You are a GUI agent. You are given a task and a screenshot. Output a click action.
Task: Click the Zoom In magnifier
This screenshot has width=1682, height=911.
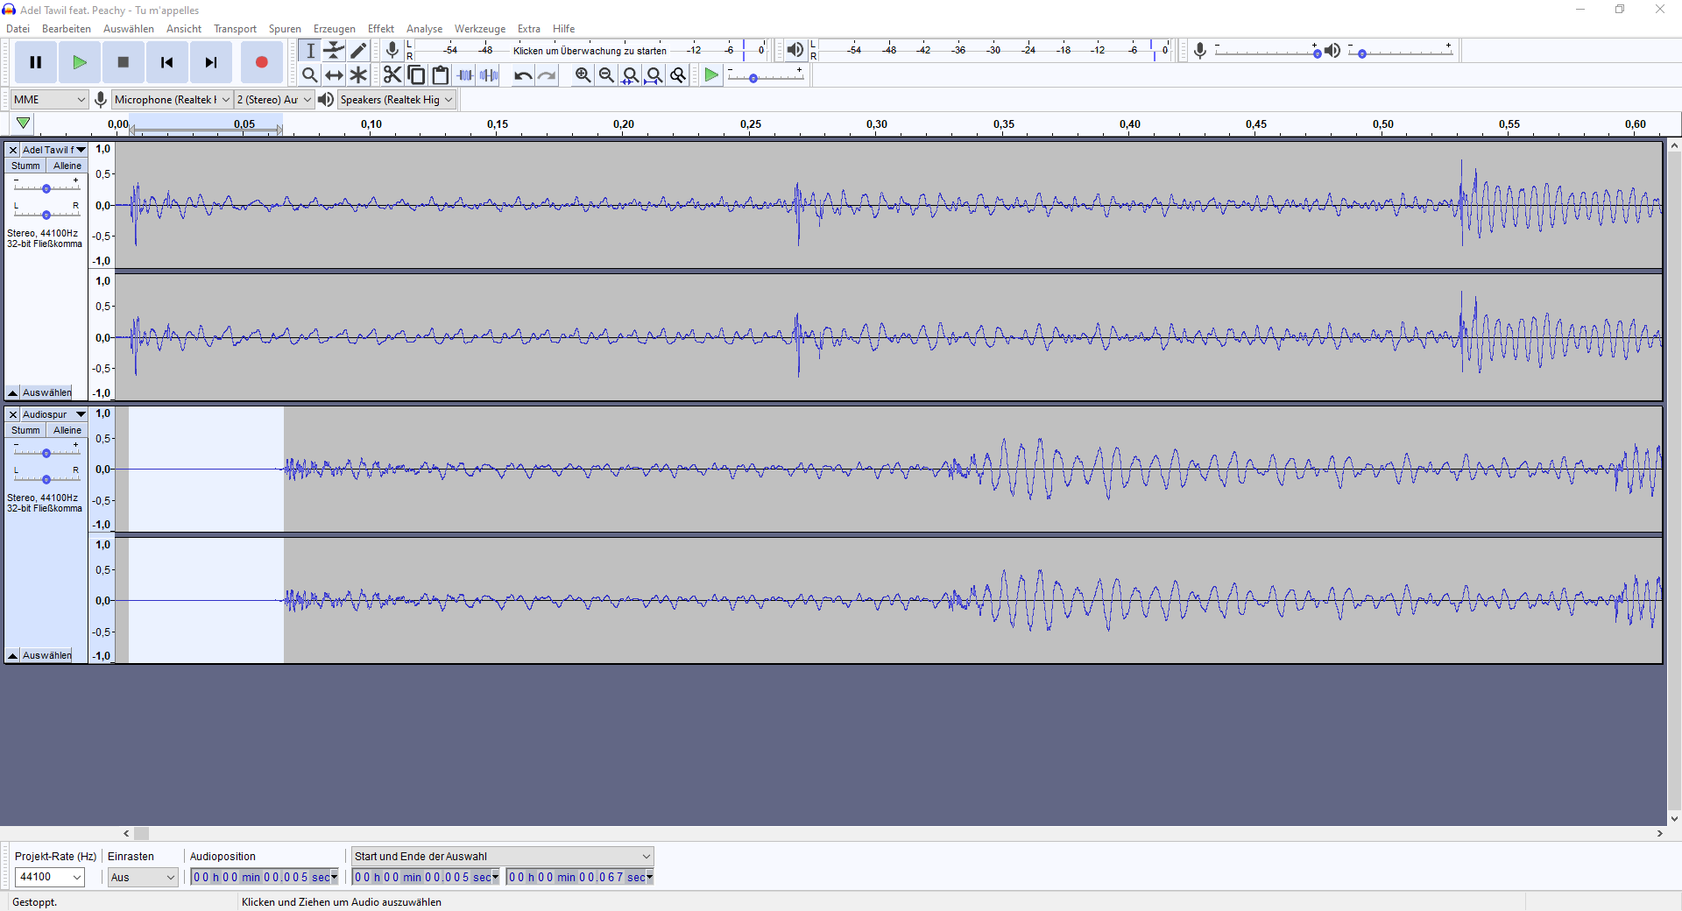(x=583, y=75)
